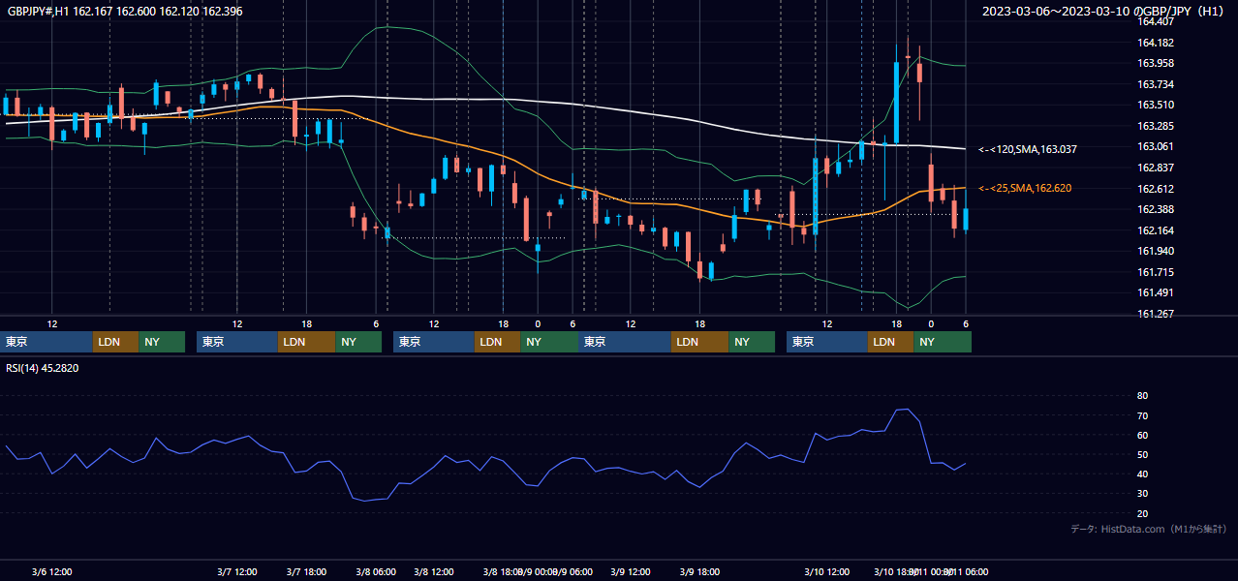Click the RSI axis level 20
The height and width of the screenshot is (581, 1238).
coord(1142,513)
